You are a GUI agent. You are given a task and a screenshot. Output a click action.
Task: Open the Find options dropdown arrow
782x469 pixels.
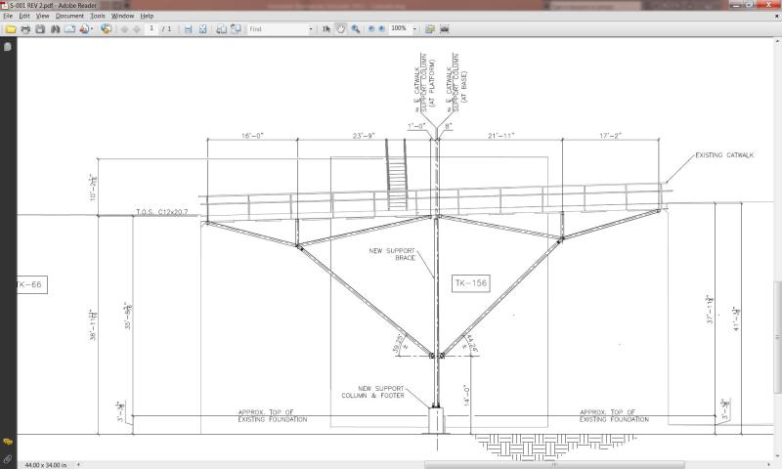tap(311, 29)
